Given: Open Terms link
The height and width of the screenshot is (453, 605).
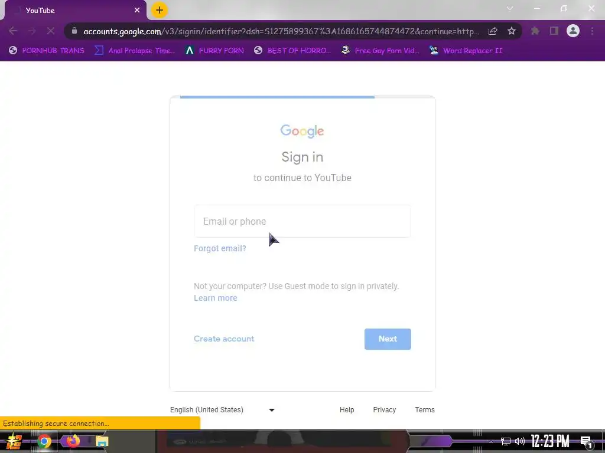Looking at the screenshot, I should [425, 410].
